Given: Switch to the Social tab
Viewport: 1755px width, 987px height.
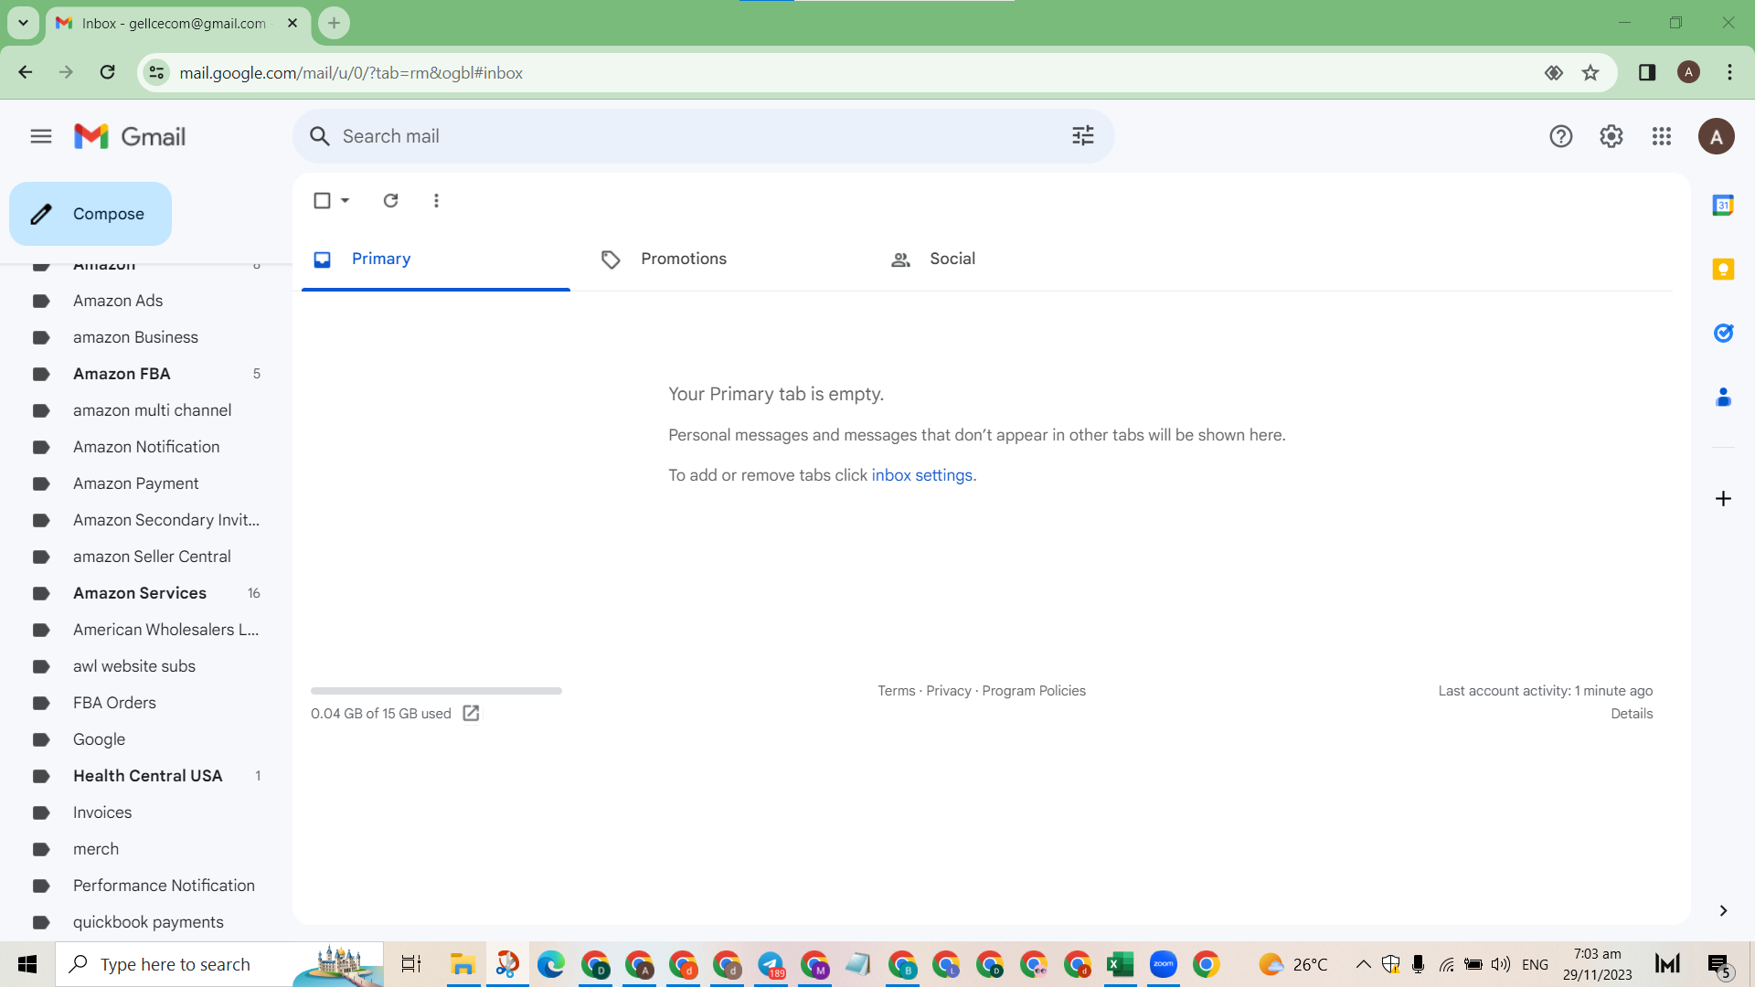Looking at the screenshot, I should [1013, 260].
